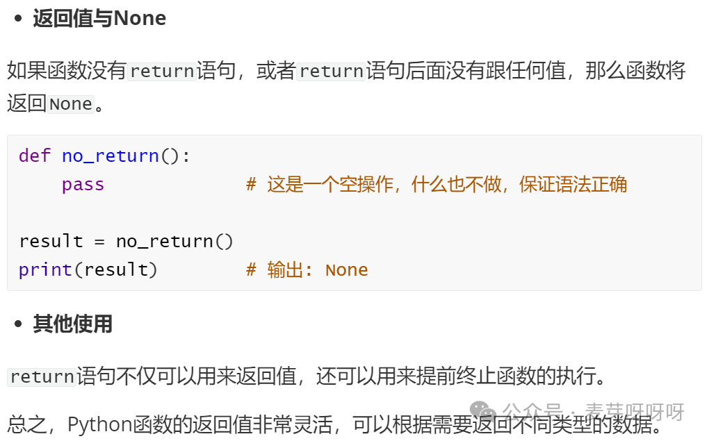Click the print keyword in code
707x441 pixels.
click(45, 270)
